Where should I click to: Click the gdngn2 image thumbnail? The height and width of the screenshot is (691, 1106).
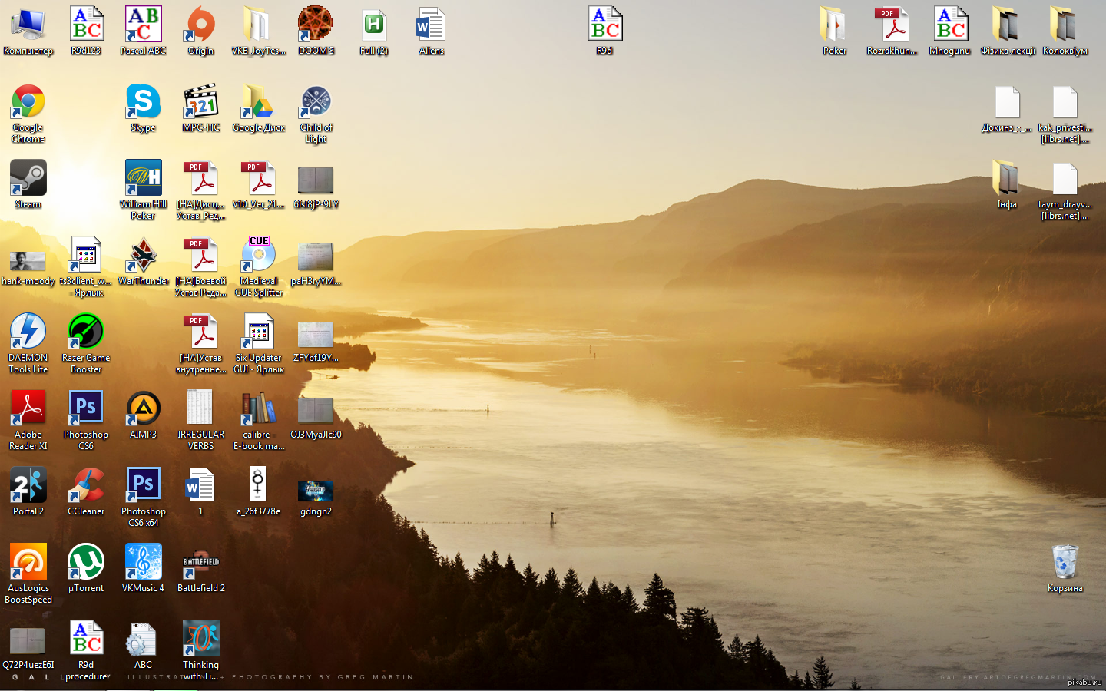coord(316,490)
